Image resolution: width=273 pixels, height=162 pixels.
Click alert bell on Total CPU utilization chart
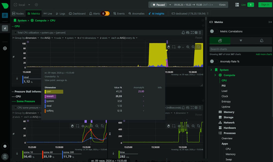tap(183, 33)
